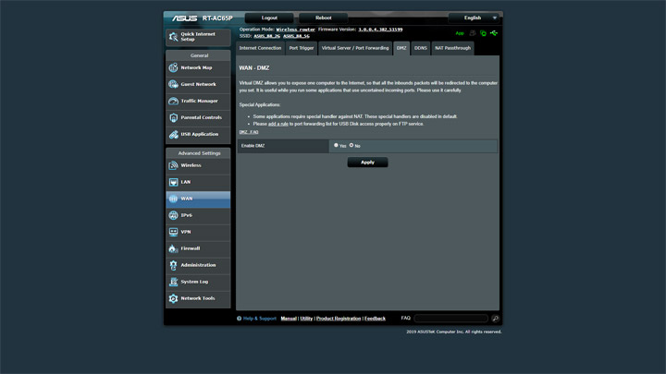Click the LAN monitor icon
Screen dimensions: 666x374
pyautogui.click(x=173, y=182)
